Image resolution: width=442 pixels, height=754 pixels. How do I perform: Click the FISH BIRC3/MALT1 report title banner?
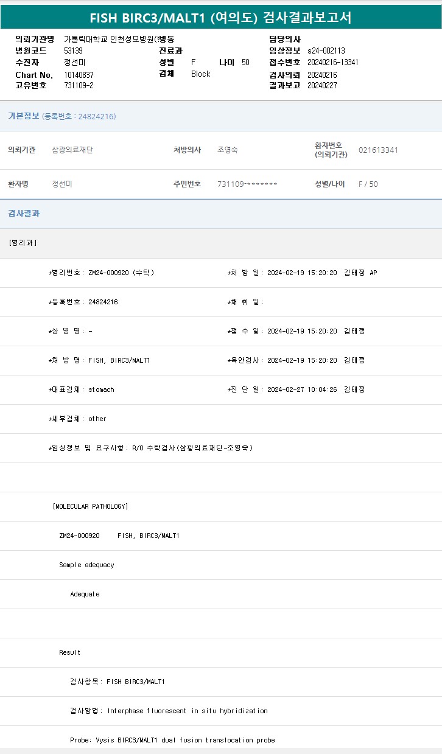click(220, 17)
